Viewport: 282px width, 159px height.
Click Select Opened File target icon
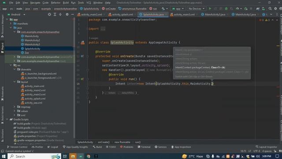[x=49, y=15]
